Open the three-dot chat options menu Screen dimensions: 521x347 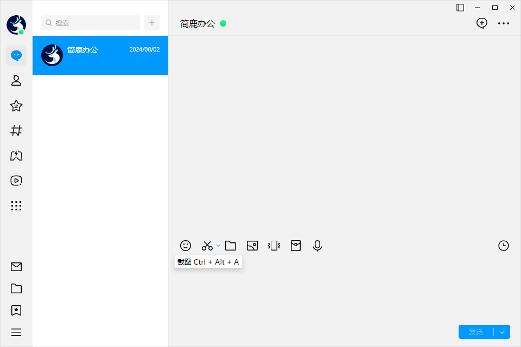(x=504, y=23)
